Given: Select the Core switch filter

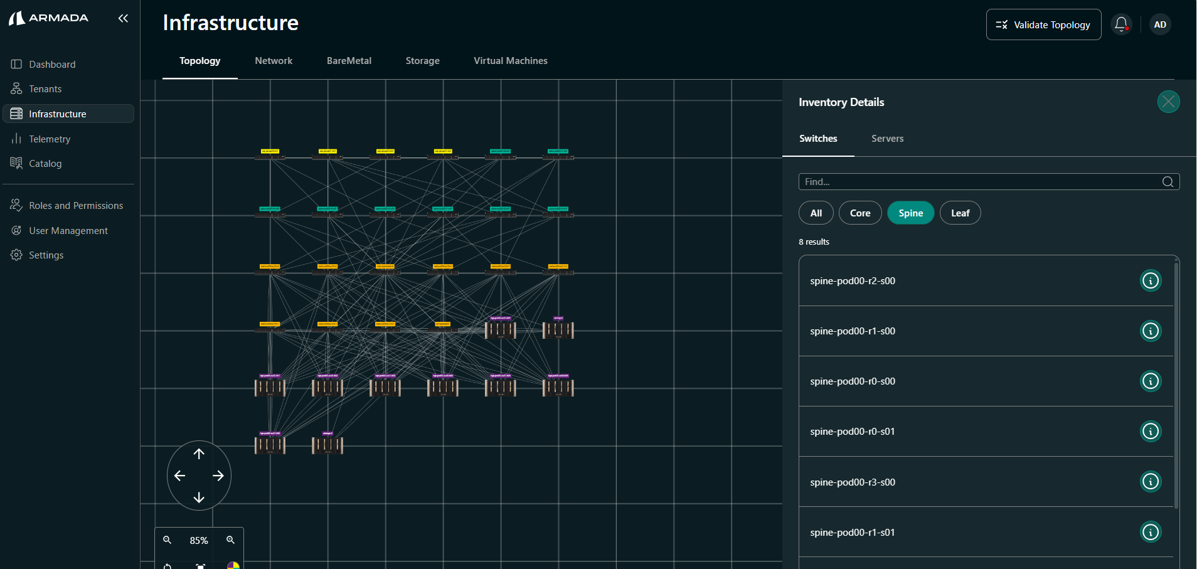Looking at the screenshot, I should pos(859,213).
